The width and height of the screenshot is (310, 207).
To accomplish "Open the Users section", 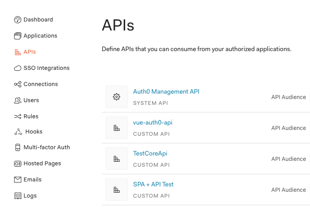I will coord(31,100).
